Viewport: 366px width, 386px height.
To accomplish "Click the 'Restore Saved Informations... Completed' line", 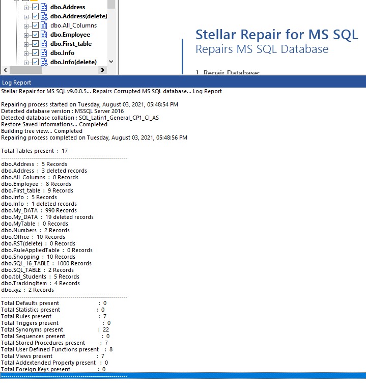I will click(x=54, y=124).
